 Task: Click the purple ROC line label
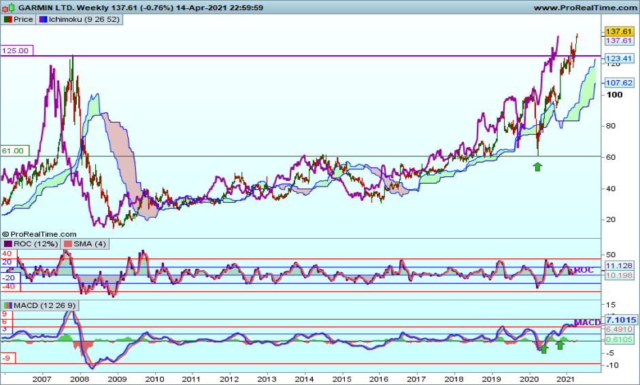584,270
